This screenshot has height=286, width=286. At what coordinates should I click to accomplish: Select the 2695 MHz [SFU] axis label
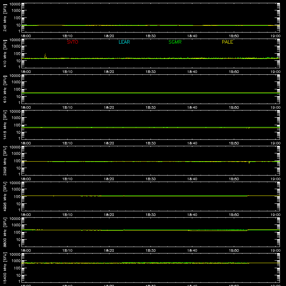5,161
